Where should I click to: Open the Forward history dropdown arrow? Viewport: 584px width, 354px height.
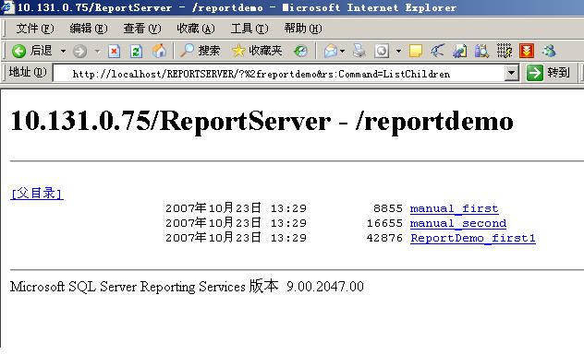pyautogui.click(x=97, y=51)
